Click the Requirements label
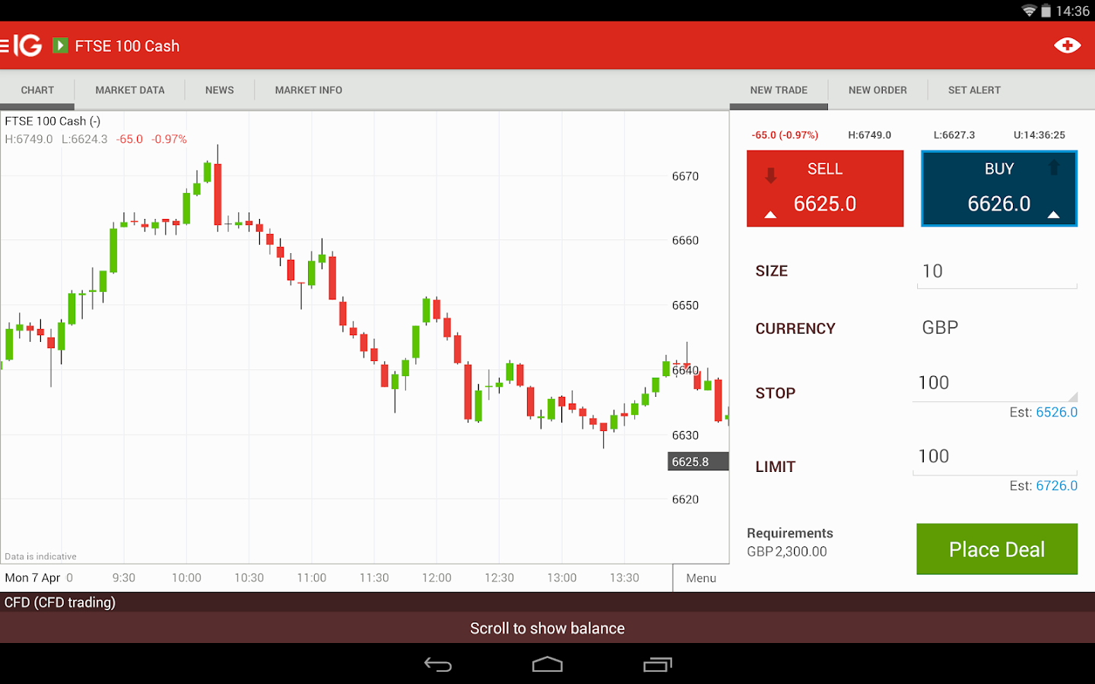 click(790, 533)
